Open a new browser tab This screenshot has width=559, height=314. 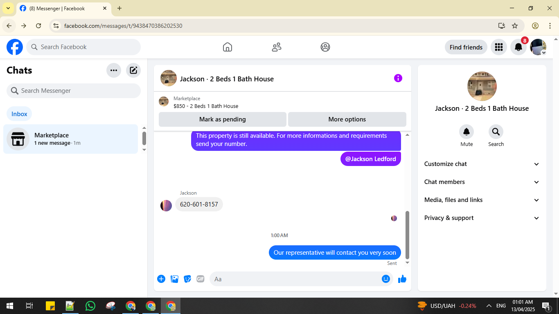click(119, 8)
